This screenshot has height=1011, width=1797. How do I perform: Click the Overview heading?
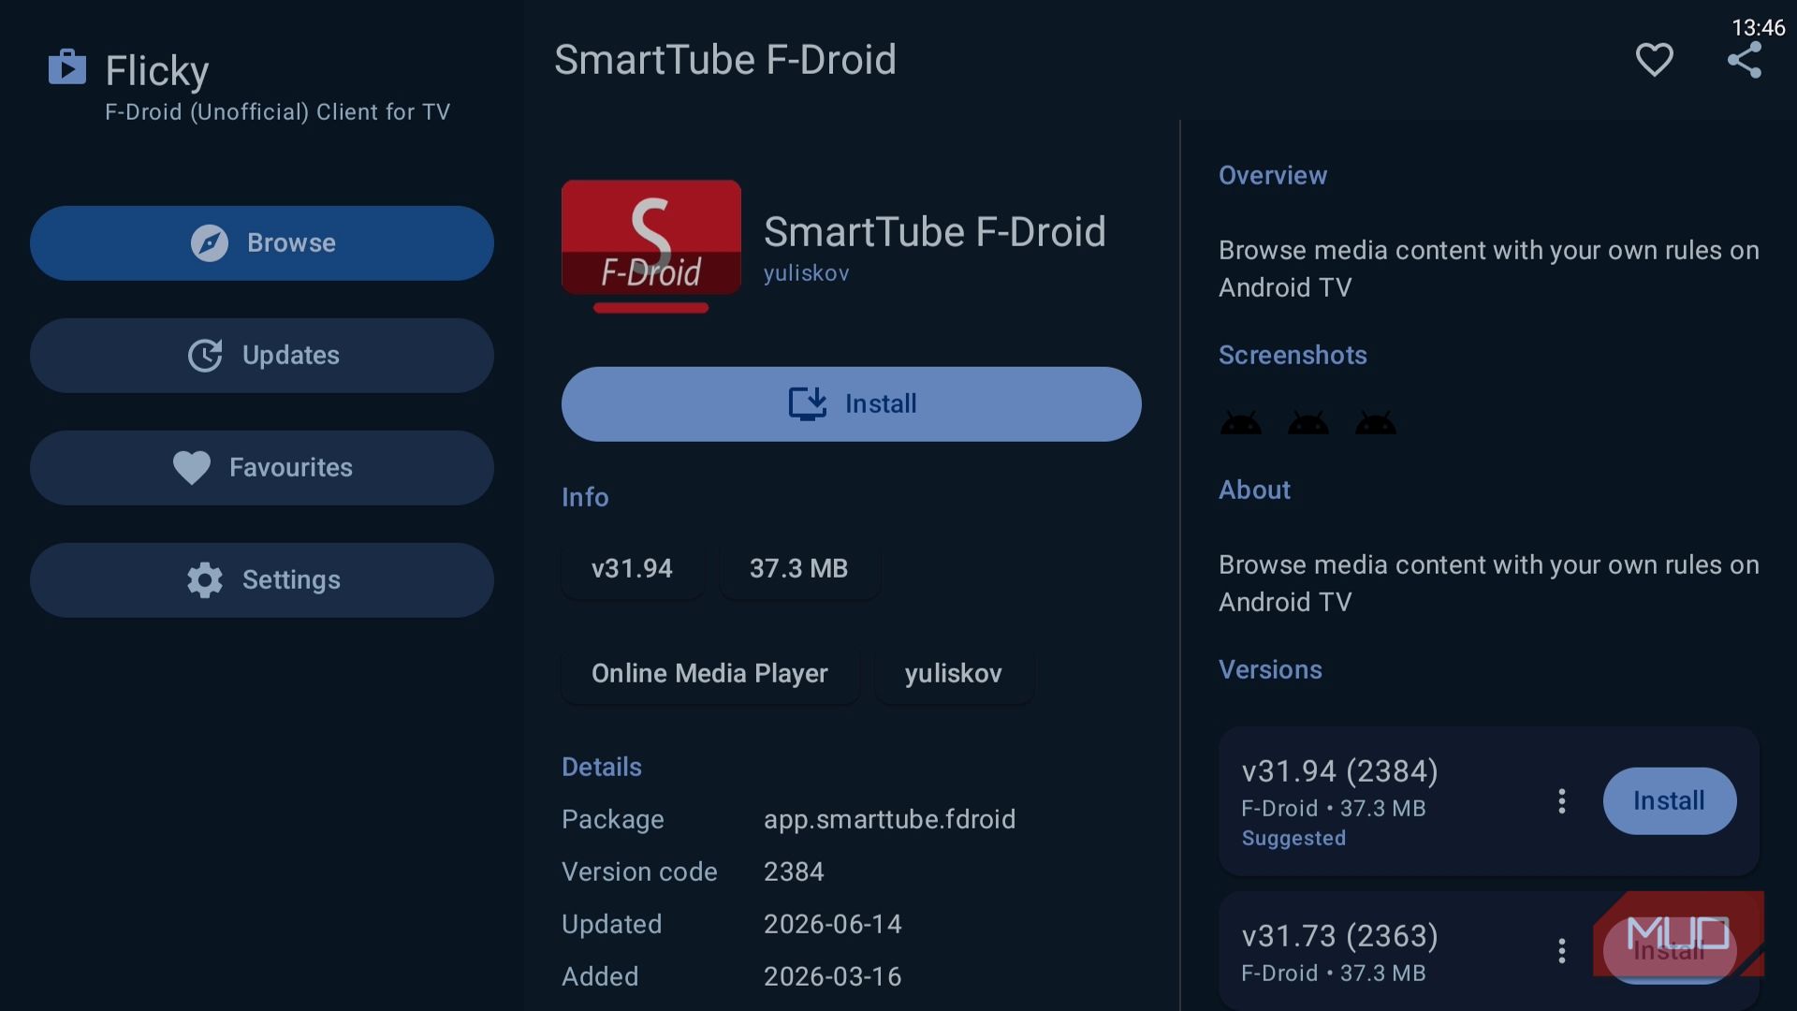coord(1273,176)
